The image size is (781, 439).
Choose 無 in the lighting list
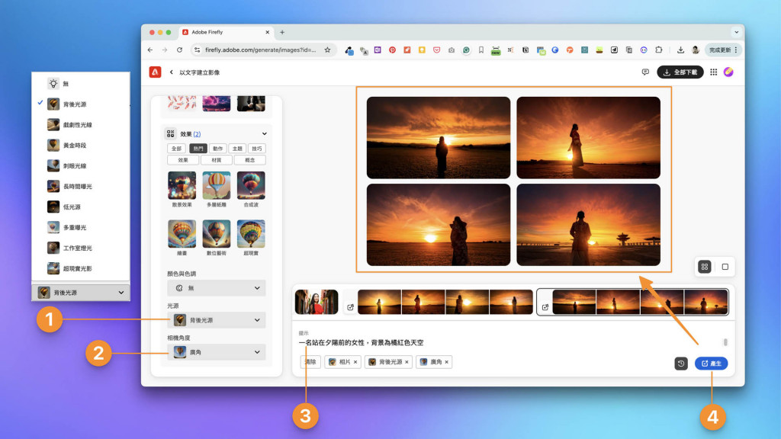tap(81, 84)
